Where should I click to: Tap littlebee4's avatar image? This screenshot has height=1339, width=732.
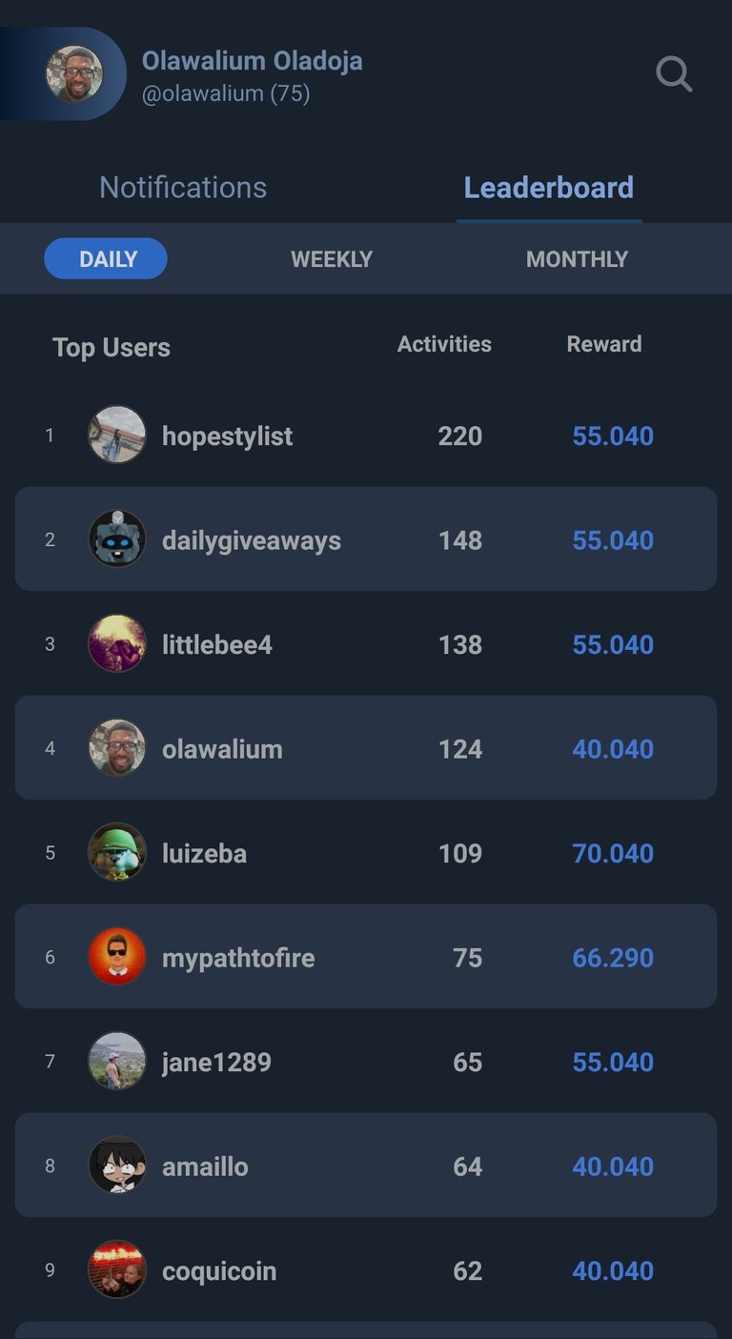(x=117, y=644)
